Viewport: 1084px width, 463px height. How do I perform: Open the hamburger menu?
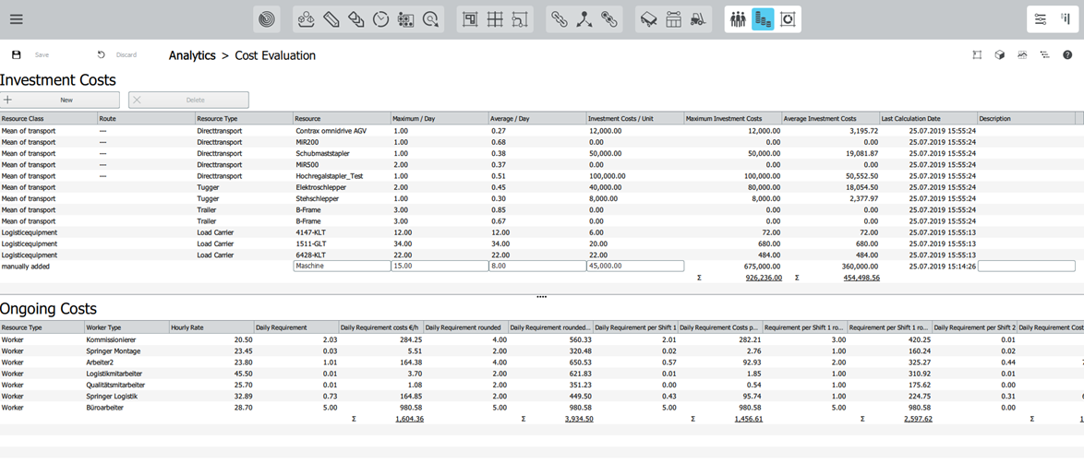[16, 19]
